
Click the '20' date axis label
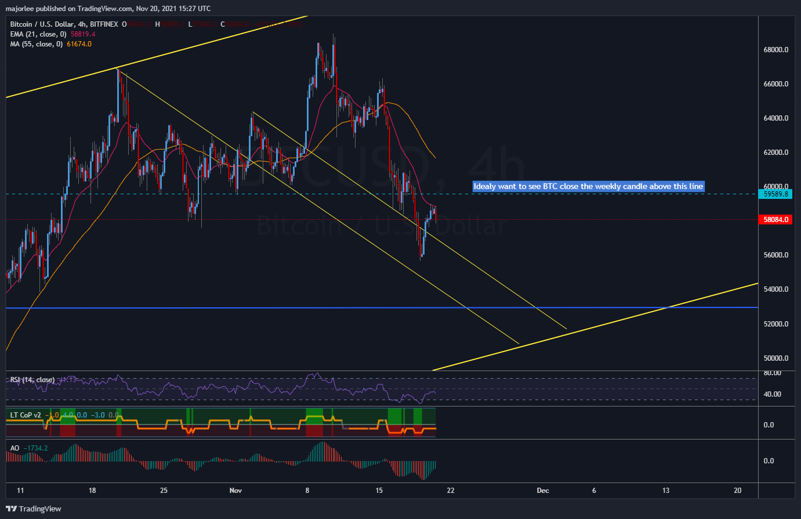738,491
